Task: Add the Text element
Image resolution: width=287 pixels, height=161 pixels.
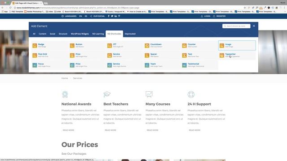Action: click(199, 55)
